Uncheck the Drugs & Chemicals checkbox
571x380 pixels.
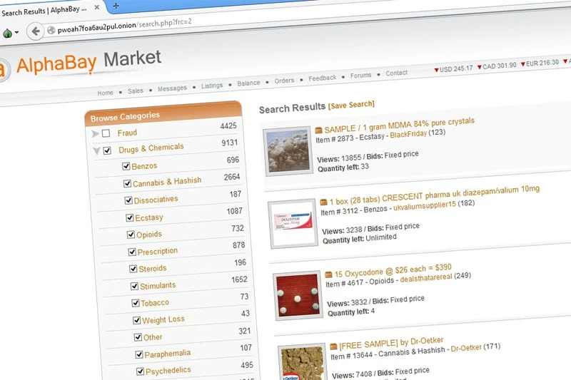[x=107, y=150]
